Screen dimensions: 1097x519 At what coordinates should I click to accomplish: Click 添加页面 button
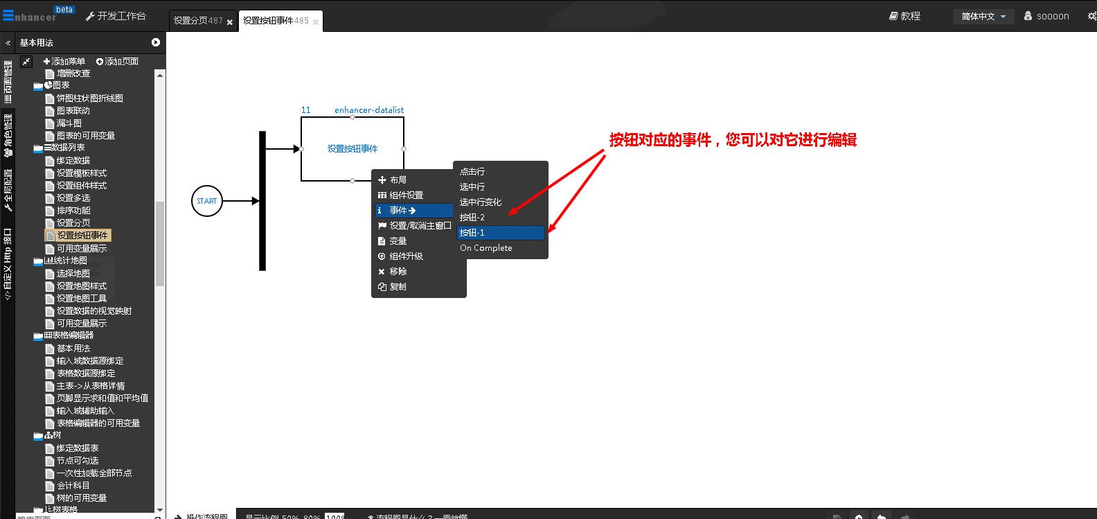click(117, 62)
